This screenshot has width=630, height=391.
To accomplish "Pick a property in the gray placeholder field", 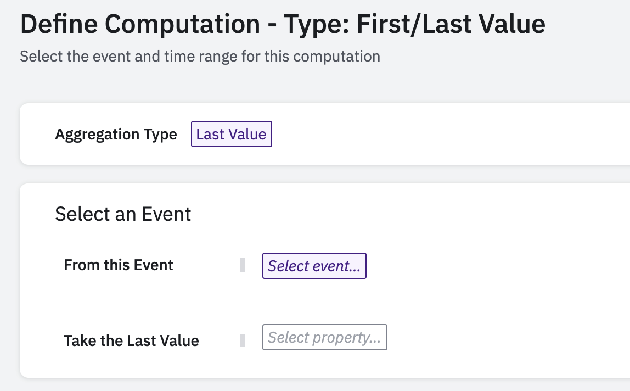I will tap(324, 337).
